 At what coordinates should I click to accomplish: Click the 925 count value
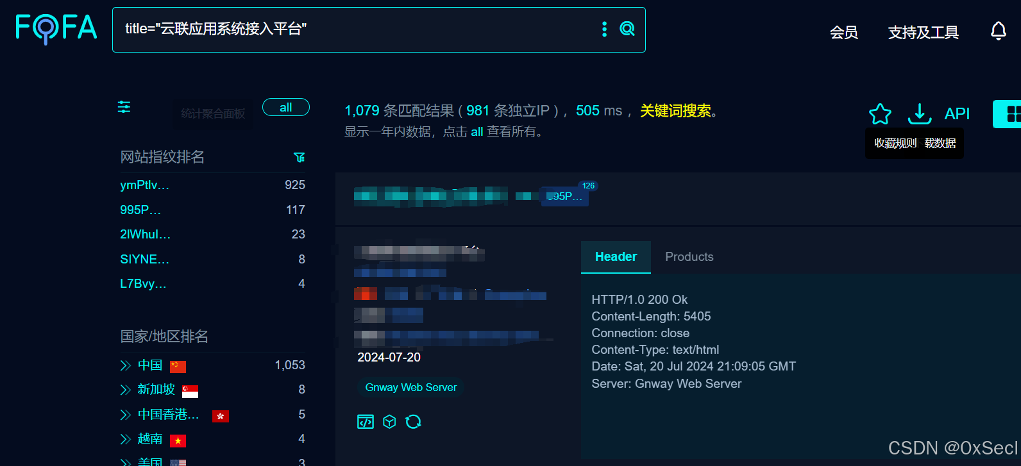click(295, 185)
